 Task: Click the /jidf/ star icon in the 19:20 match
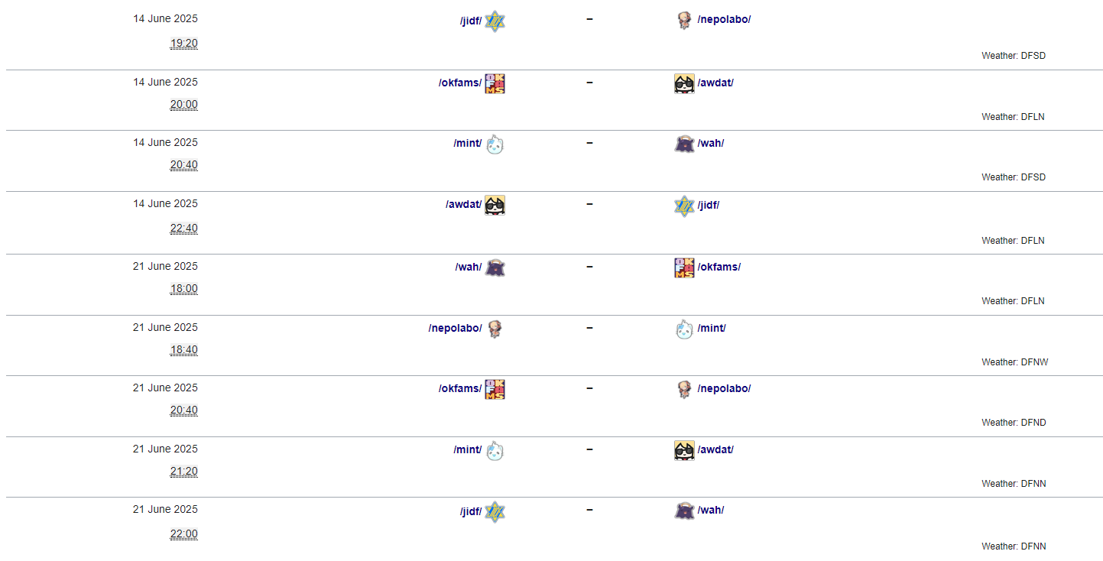[x=495, y=21]
